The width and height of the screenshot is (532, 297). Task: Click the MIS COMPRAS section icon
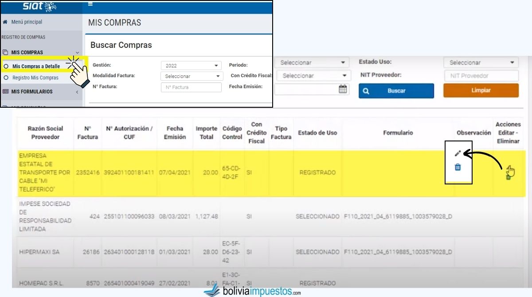[6, 52]
